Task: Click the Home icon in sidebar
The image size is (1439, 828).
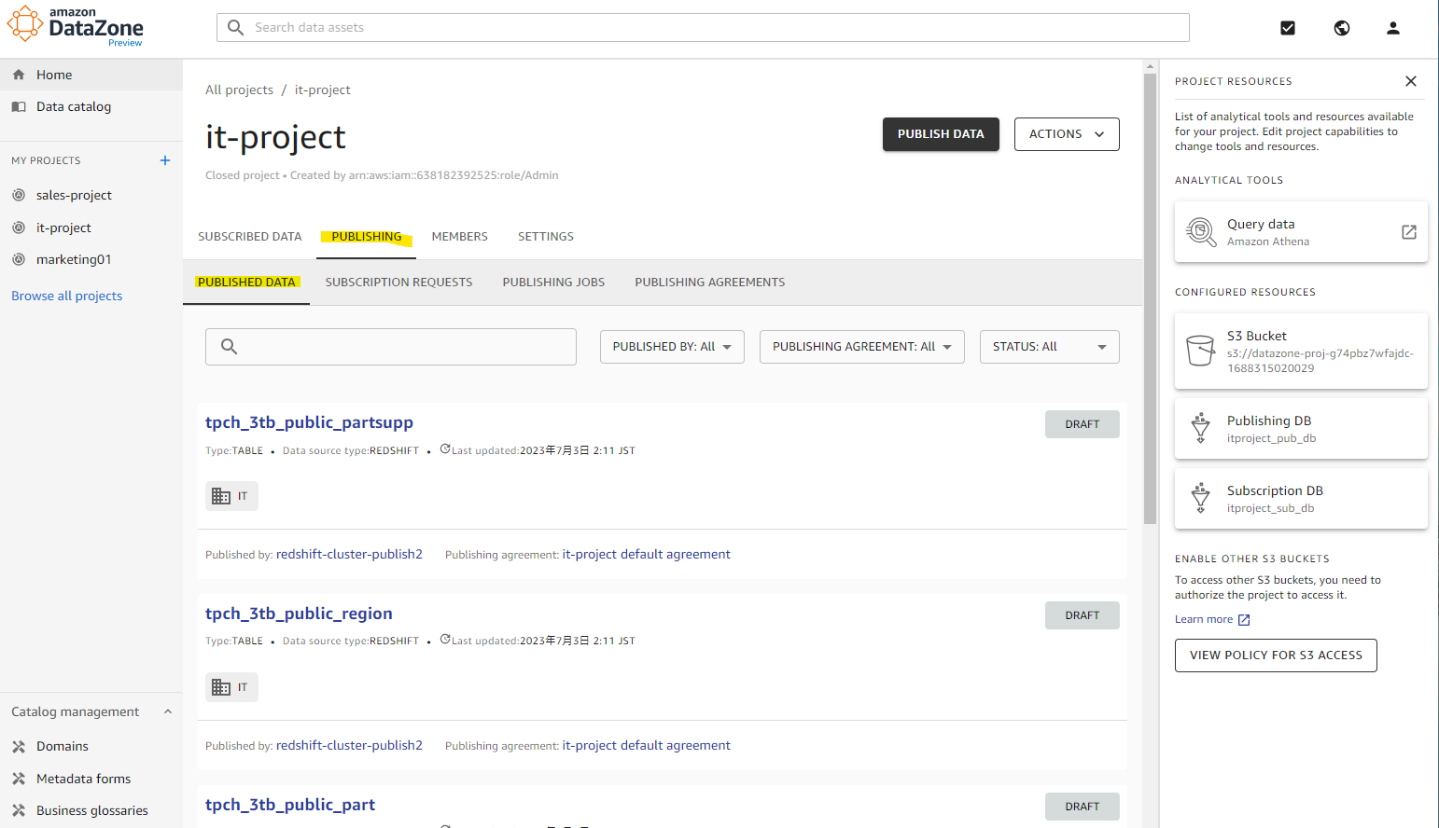Action: click(x=19, y=75)
